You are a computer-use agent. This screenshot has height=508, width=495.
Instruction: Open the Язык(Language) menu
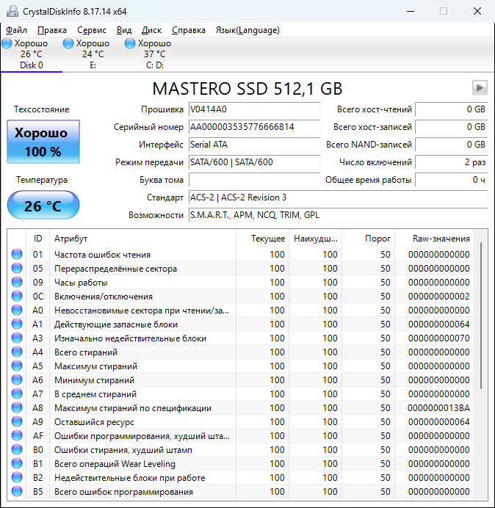[247, 30]
